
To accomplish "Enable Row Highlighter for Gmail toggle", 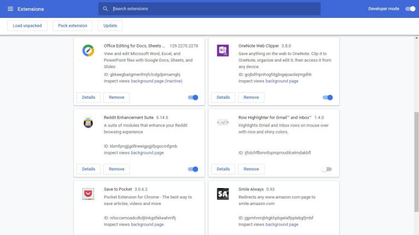I will 327,169.
